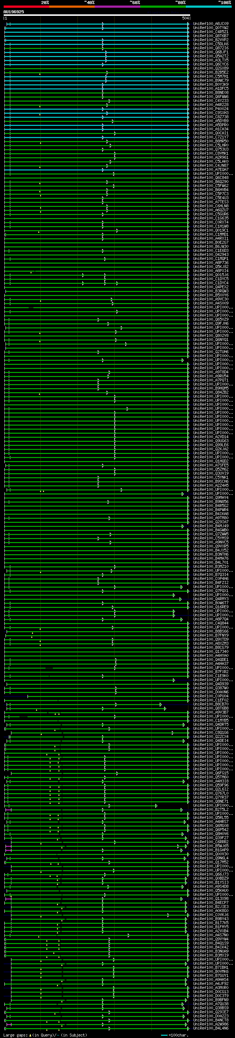Select the label UniRef100_C7Z1Y7

click(210, 137)
